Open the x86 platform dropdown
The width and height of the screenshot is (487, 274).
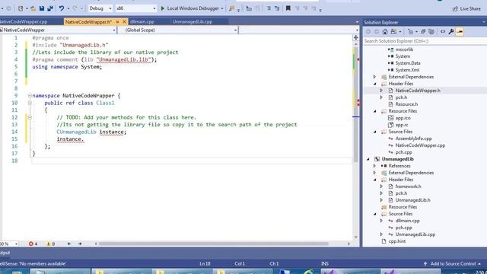pyautogui.click(x=135, y=8)
